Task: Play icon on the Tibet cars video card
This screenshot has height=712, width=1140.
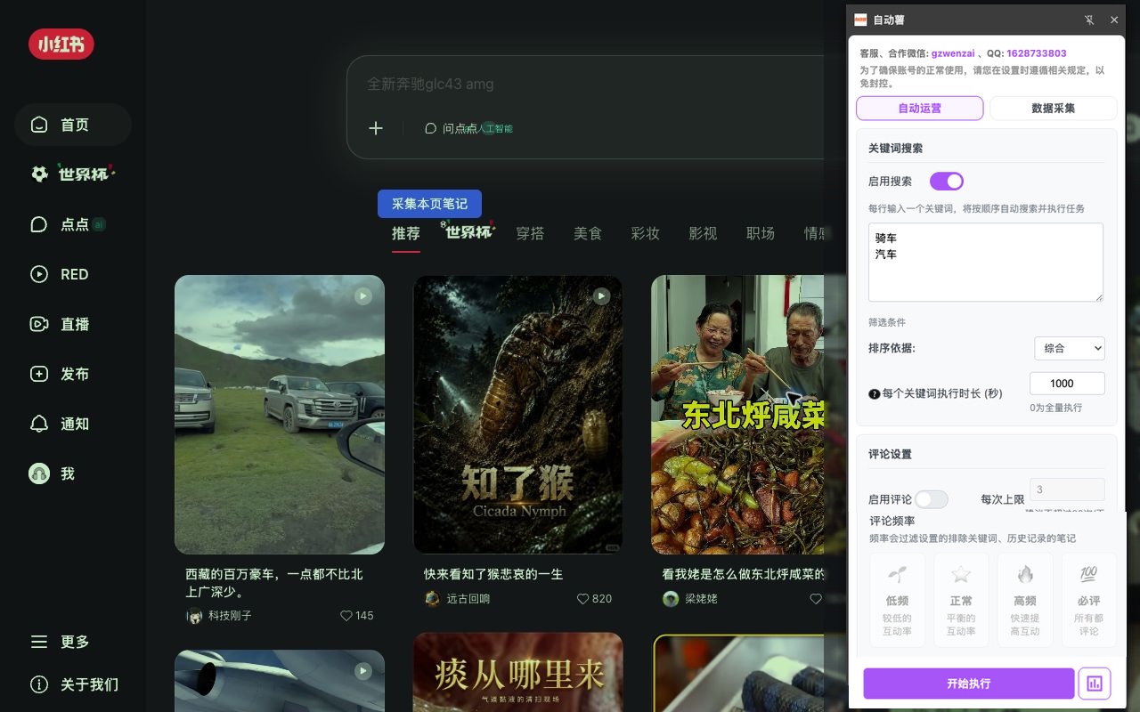Action: tap(363, 295)
